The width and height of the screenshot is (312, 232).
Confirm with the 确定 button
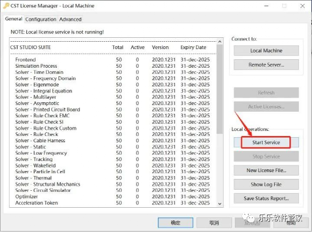coord(176,222)
